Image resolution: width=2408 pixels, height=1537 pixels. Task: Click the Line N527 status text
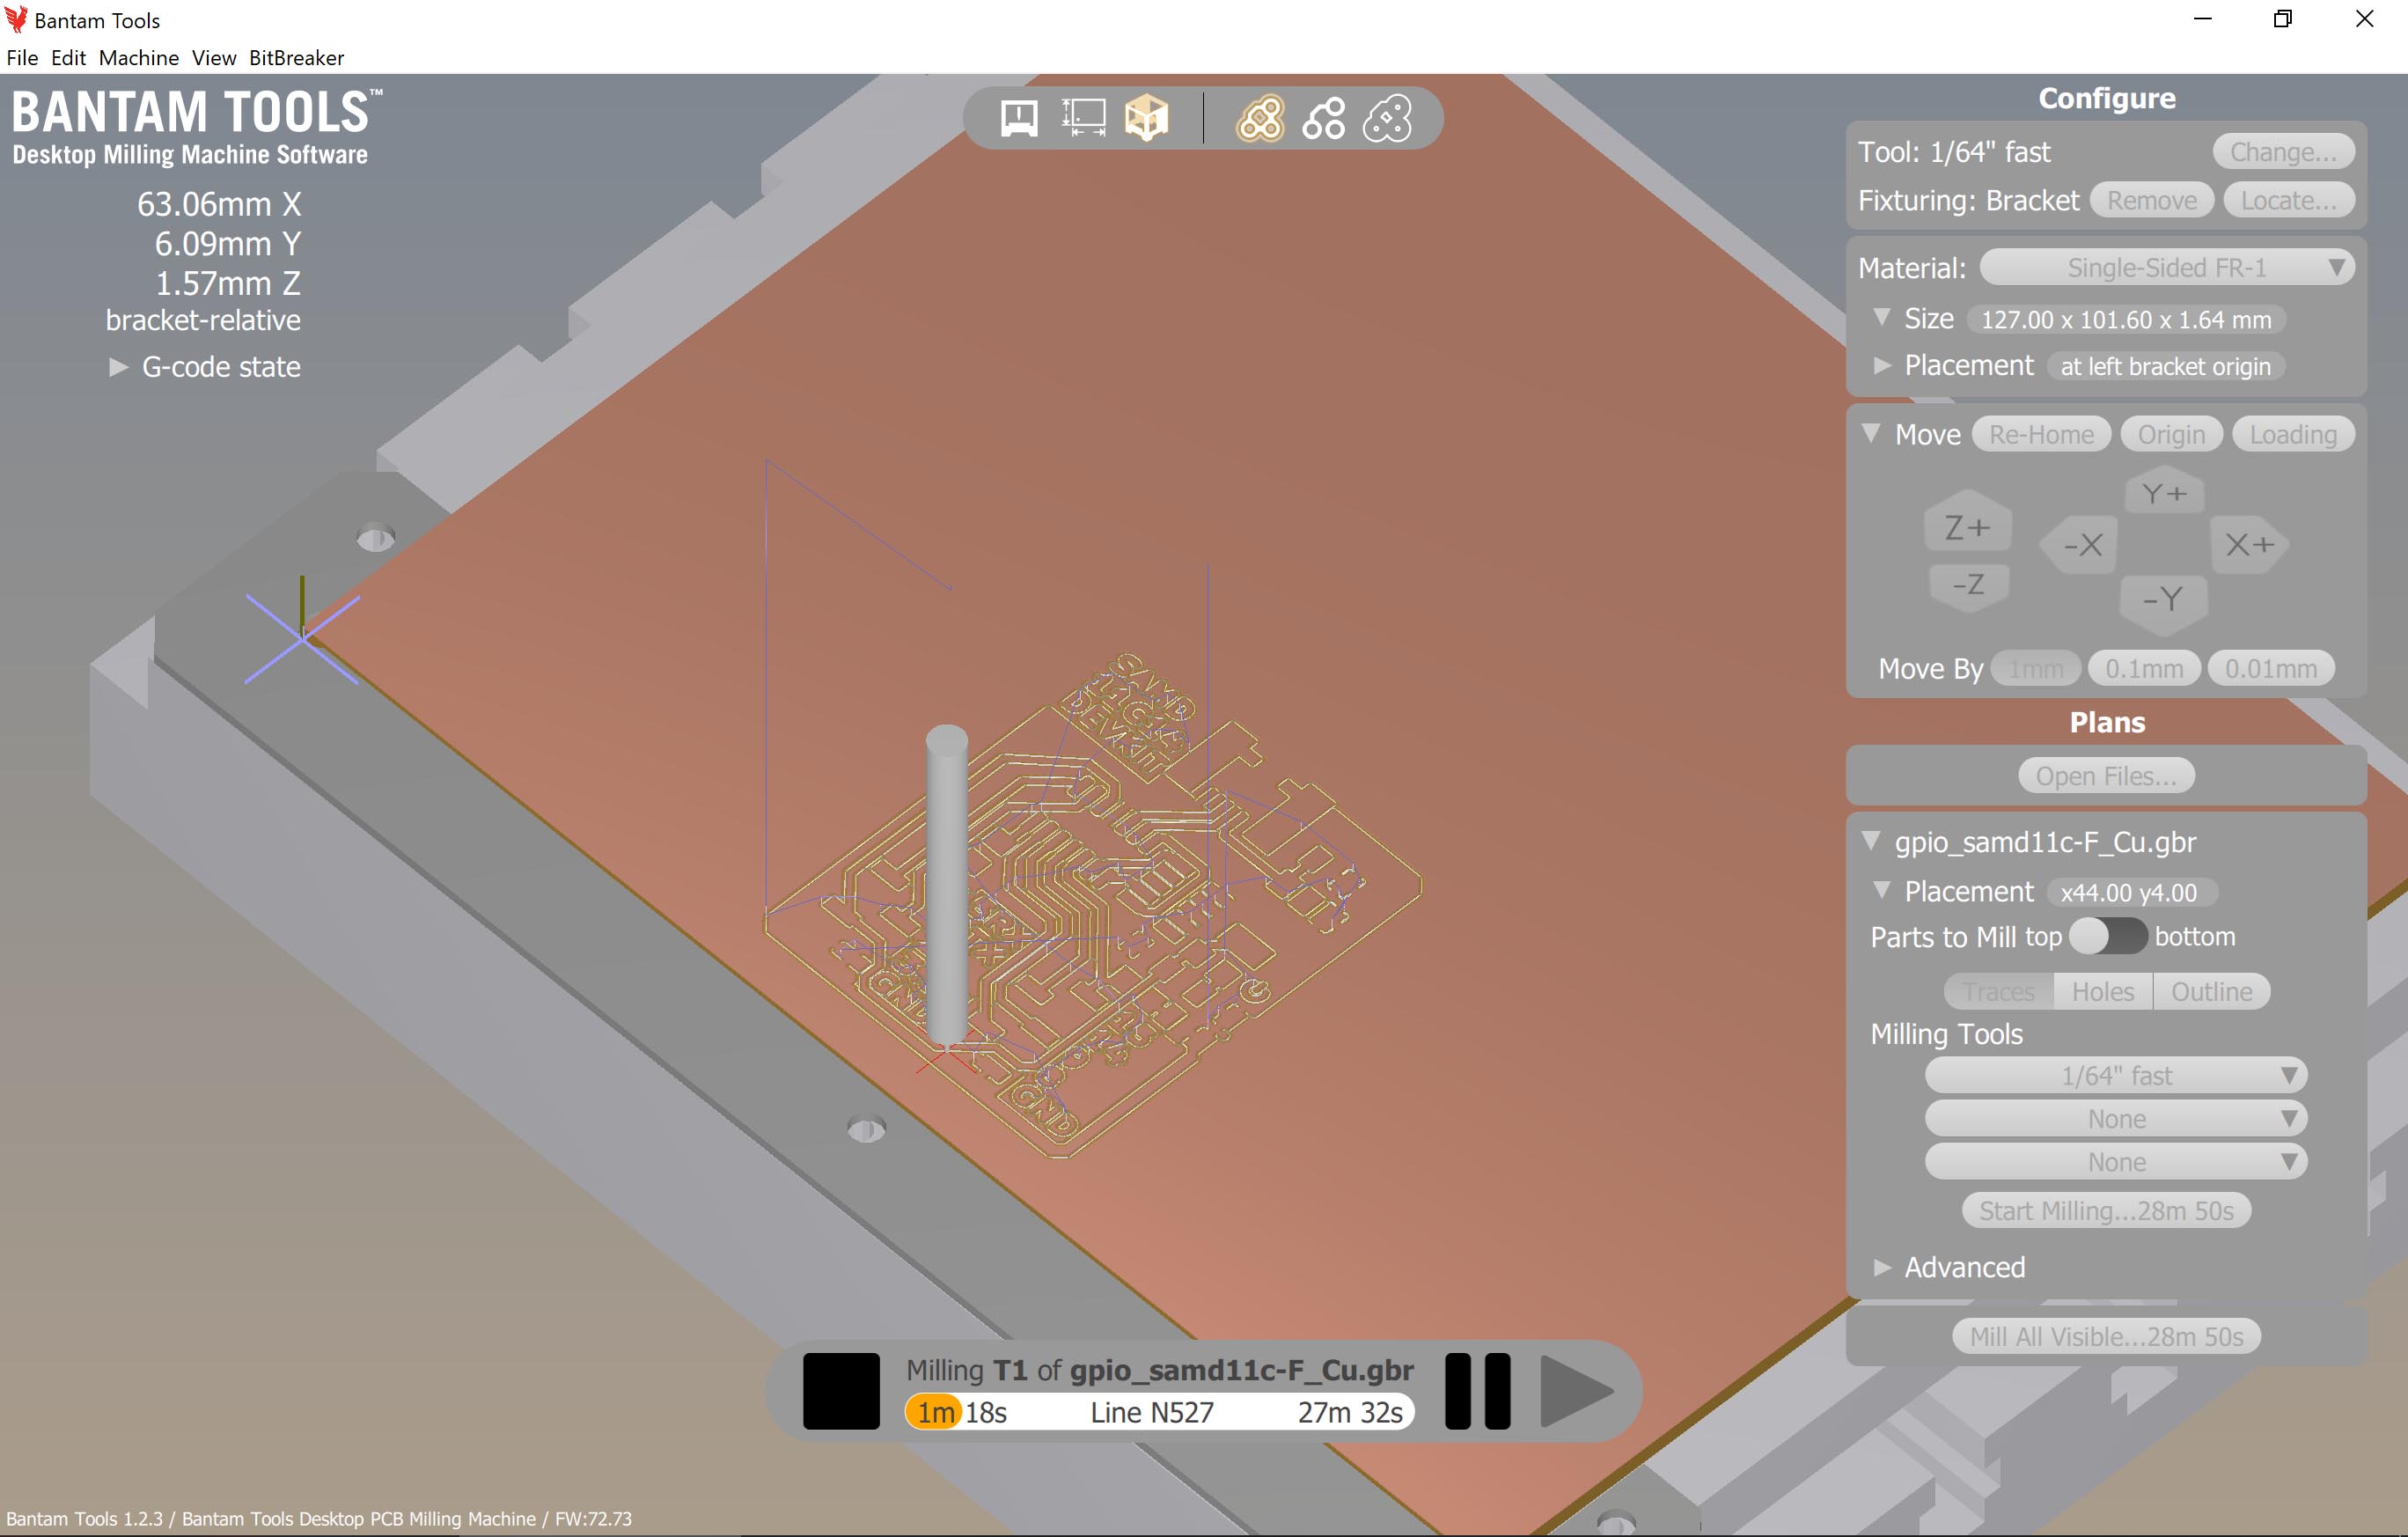coord(1151,1412)
